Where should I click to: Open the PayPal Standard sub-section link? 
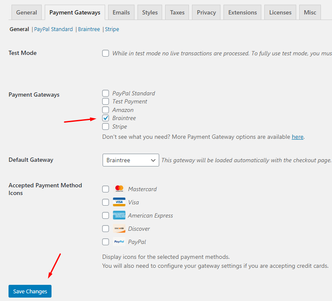click(x=54, y=29)
